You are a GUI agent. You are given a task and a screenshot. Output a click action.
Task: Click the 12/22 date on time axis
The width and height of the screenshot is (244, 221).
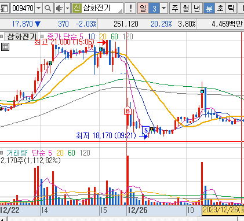pos(10,210)
